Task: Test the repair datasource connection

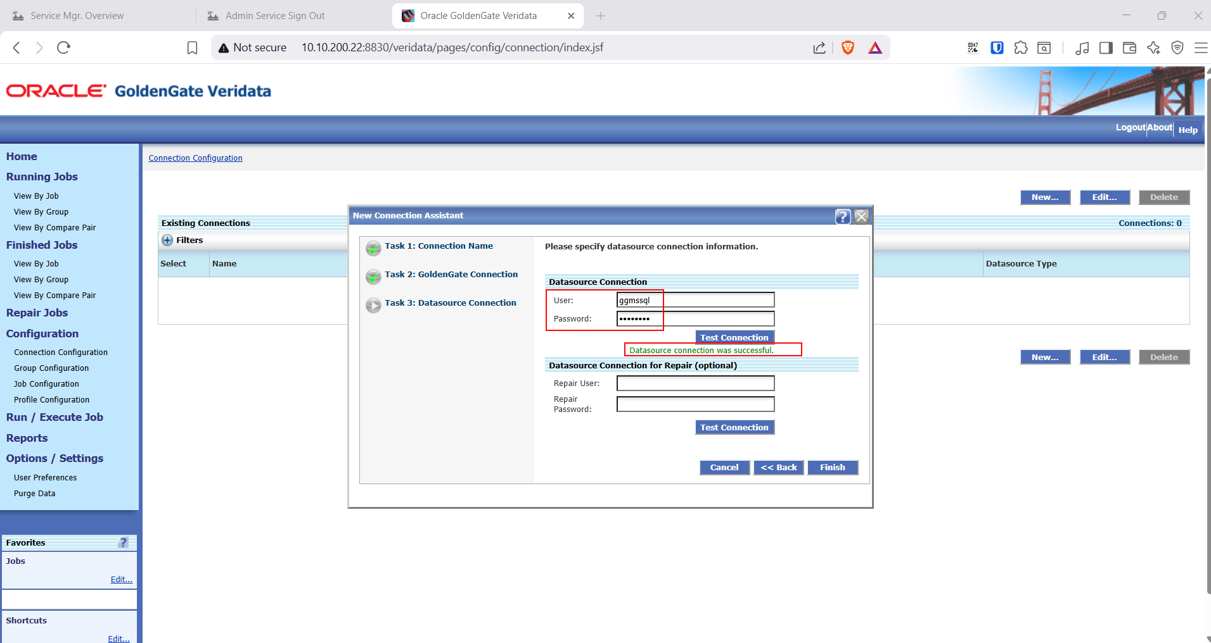Action: [734, 427]
